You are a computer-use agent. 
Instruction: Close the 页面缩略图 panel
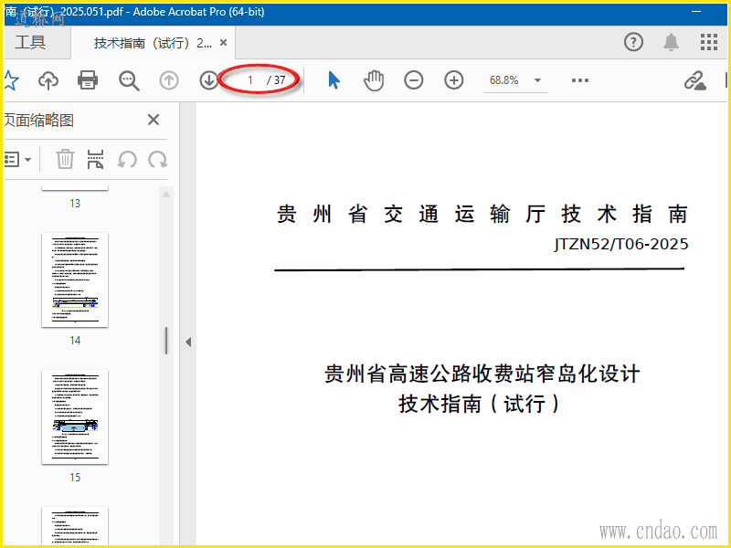154,120
